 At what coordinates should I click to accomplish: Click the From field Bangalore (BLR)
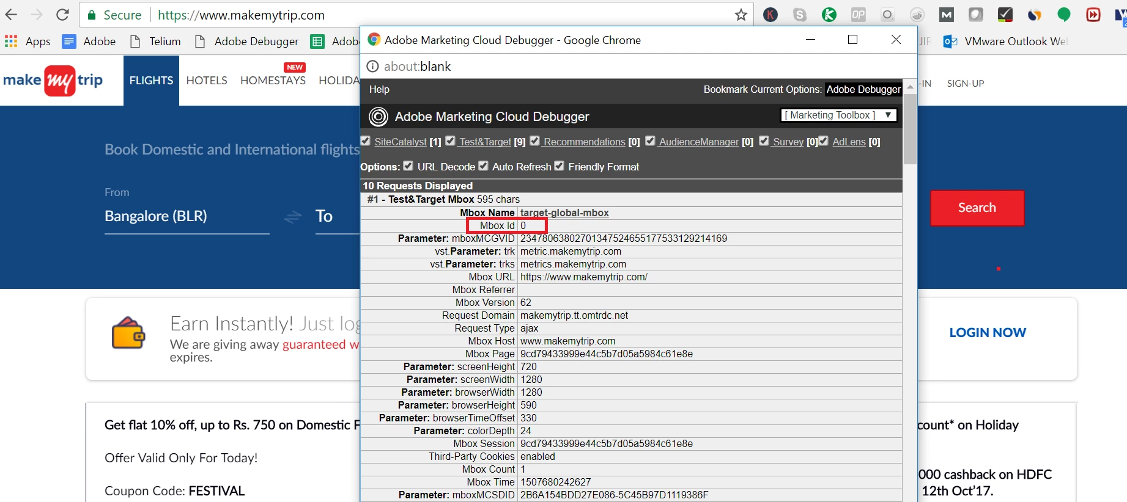click(187, 216)
